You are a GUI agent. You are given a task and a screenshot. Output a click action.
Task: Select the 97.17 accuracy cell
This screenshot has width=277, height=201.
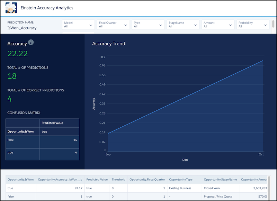pos(60,188)
